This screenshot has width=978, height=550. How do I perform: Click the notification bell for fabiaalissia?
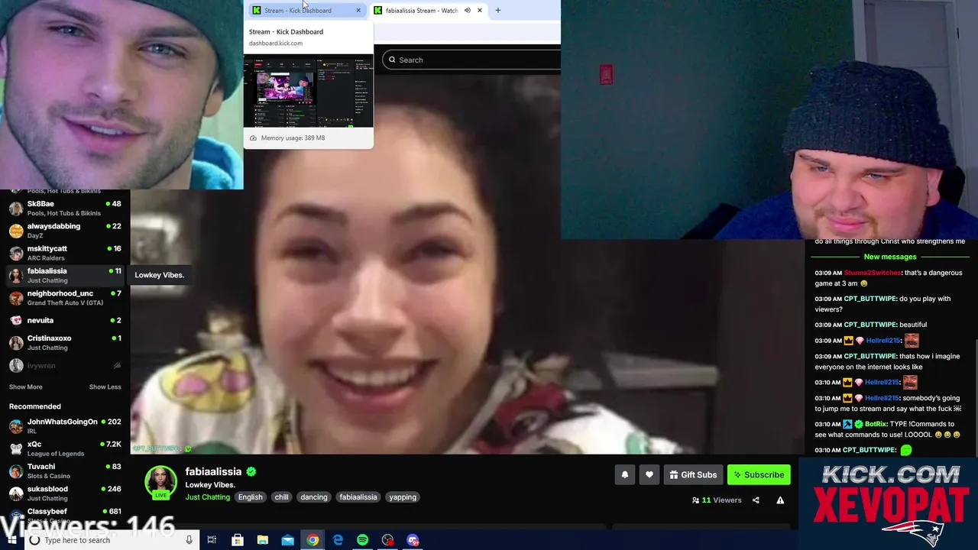624,474
